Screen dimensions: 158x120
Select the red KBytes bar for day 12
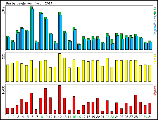point(60,100)
